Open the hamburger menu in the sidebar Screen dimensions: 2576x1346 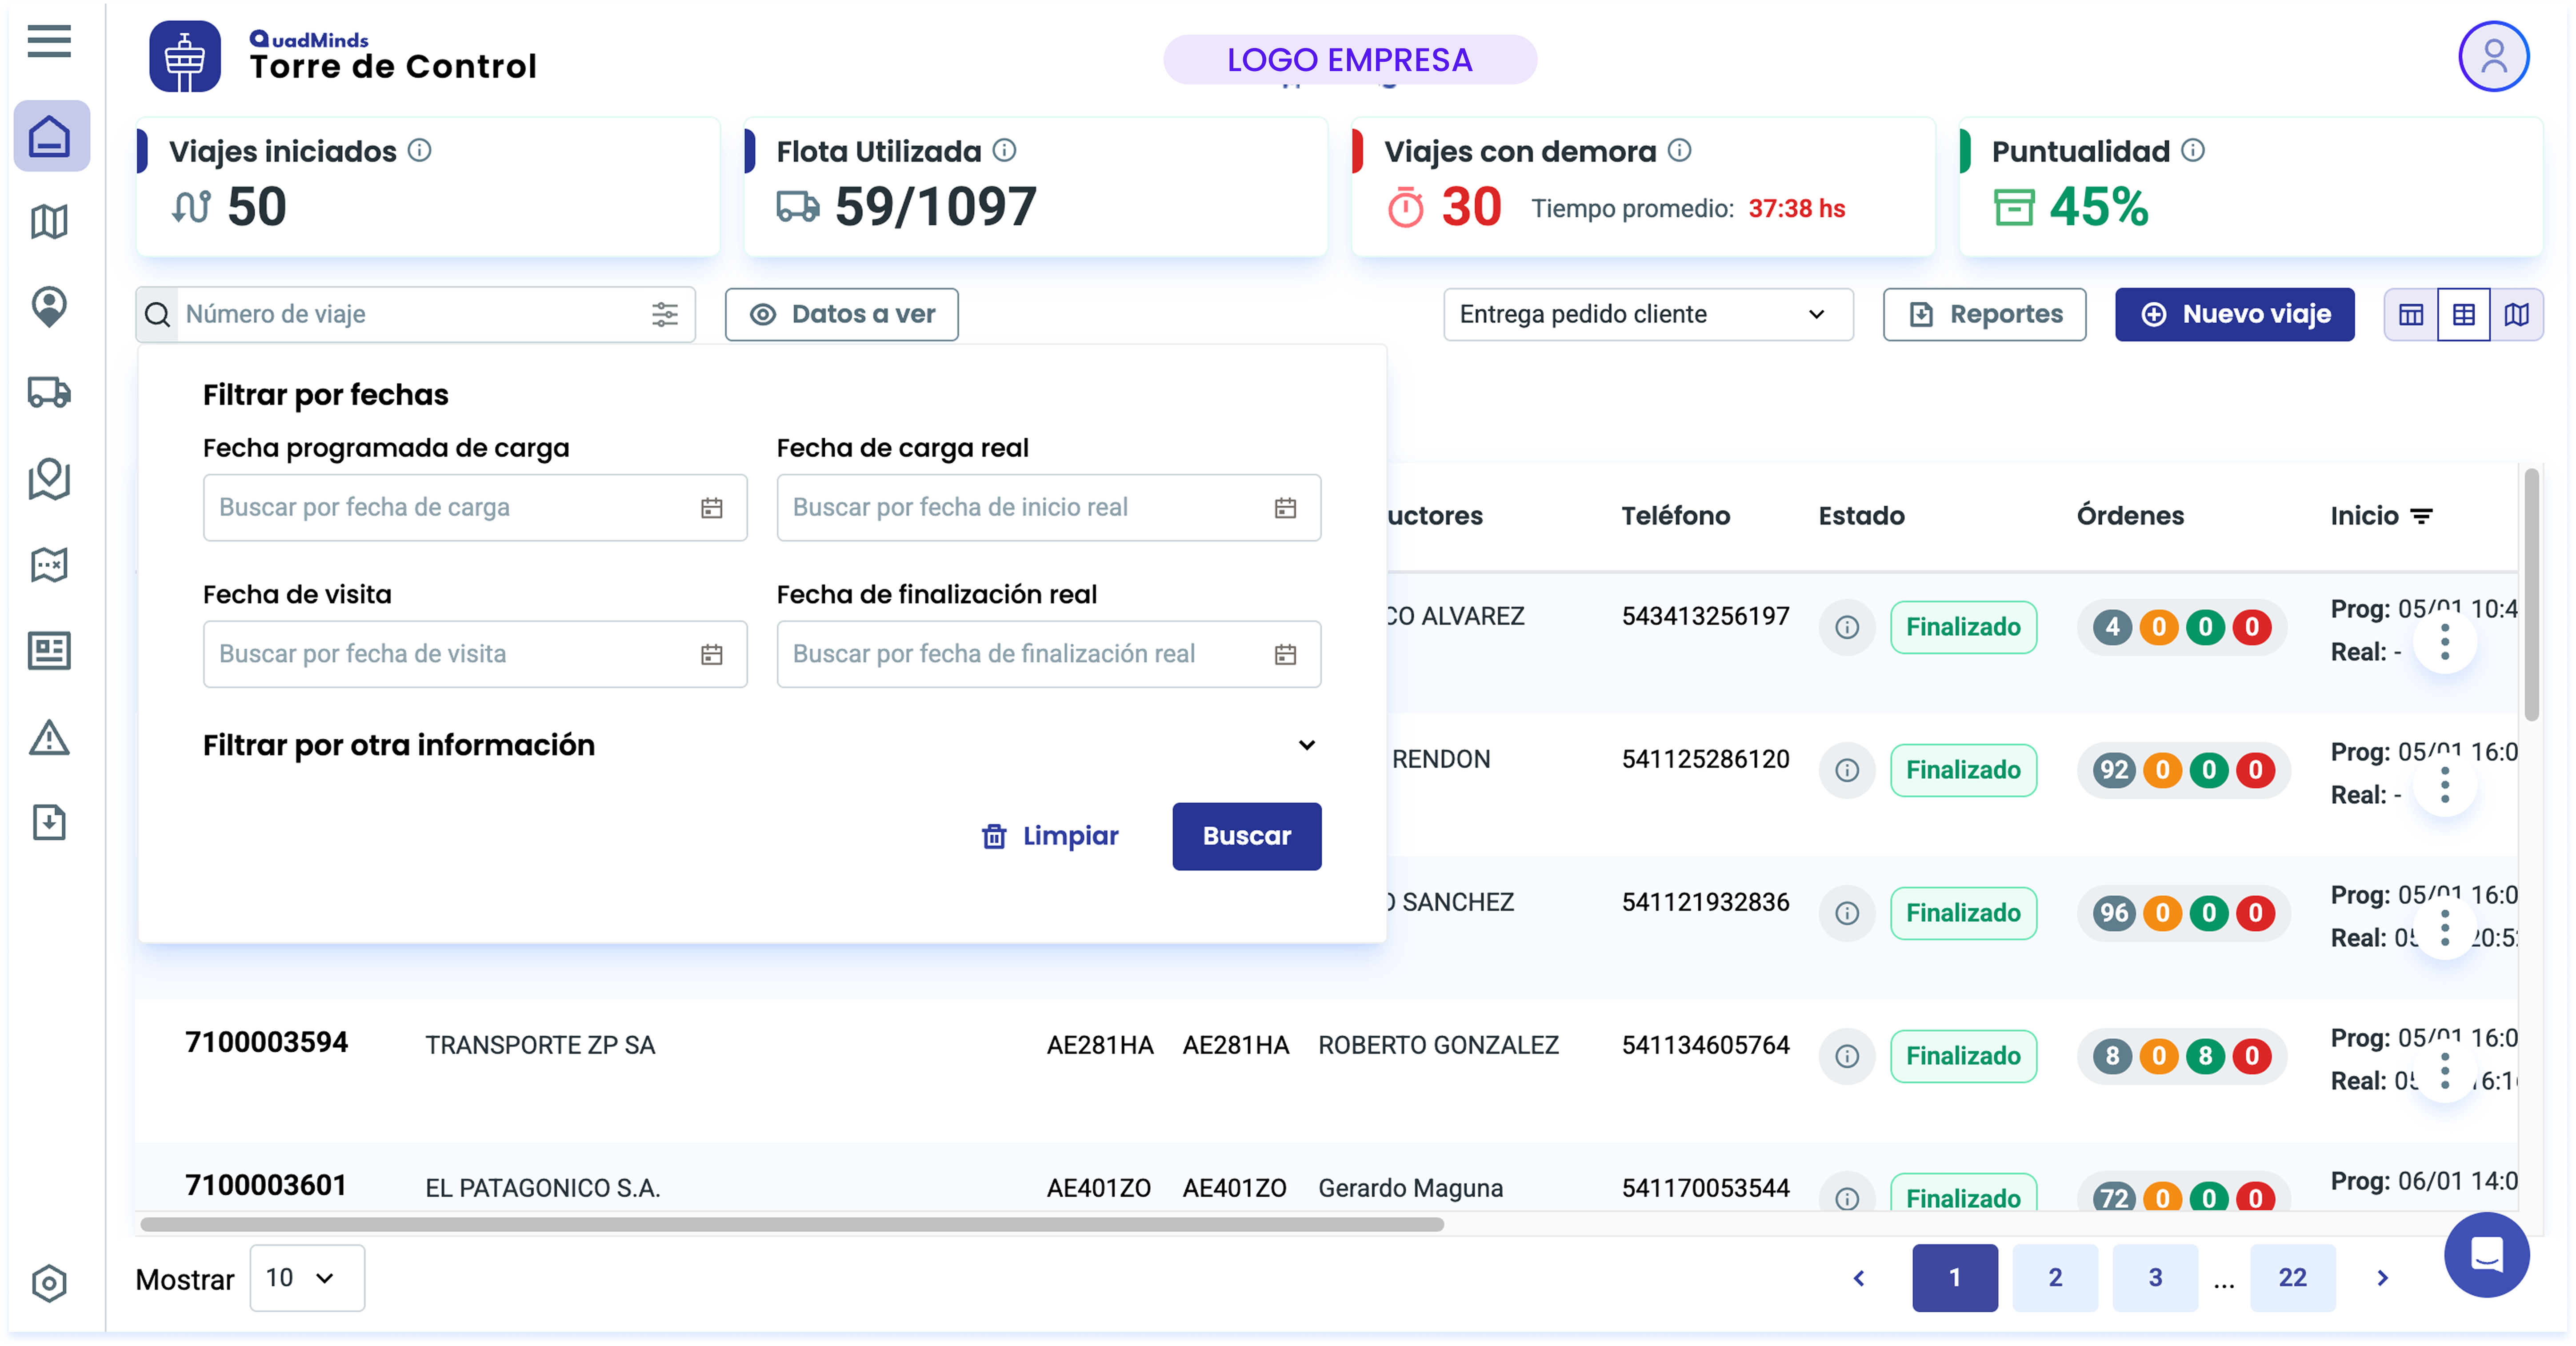pyautogui.click(x=48, y=42)
